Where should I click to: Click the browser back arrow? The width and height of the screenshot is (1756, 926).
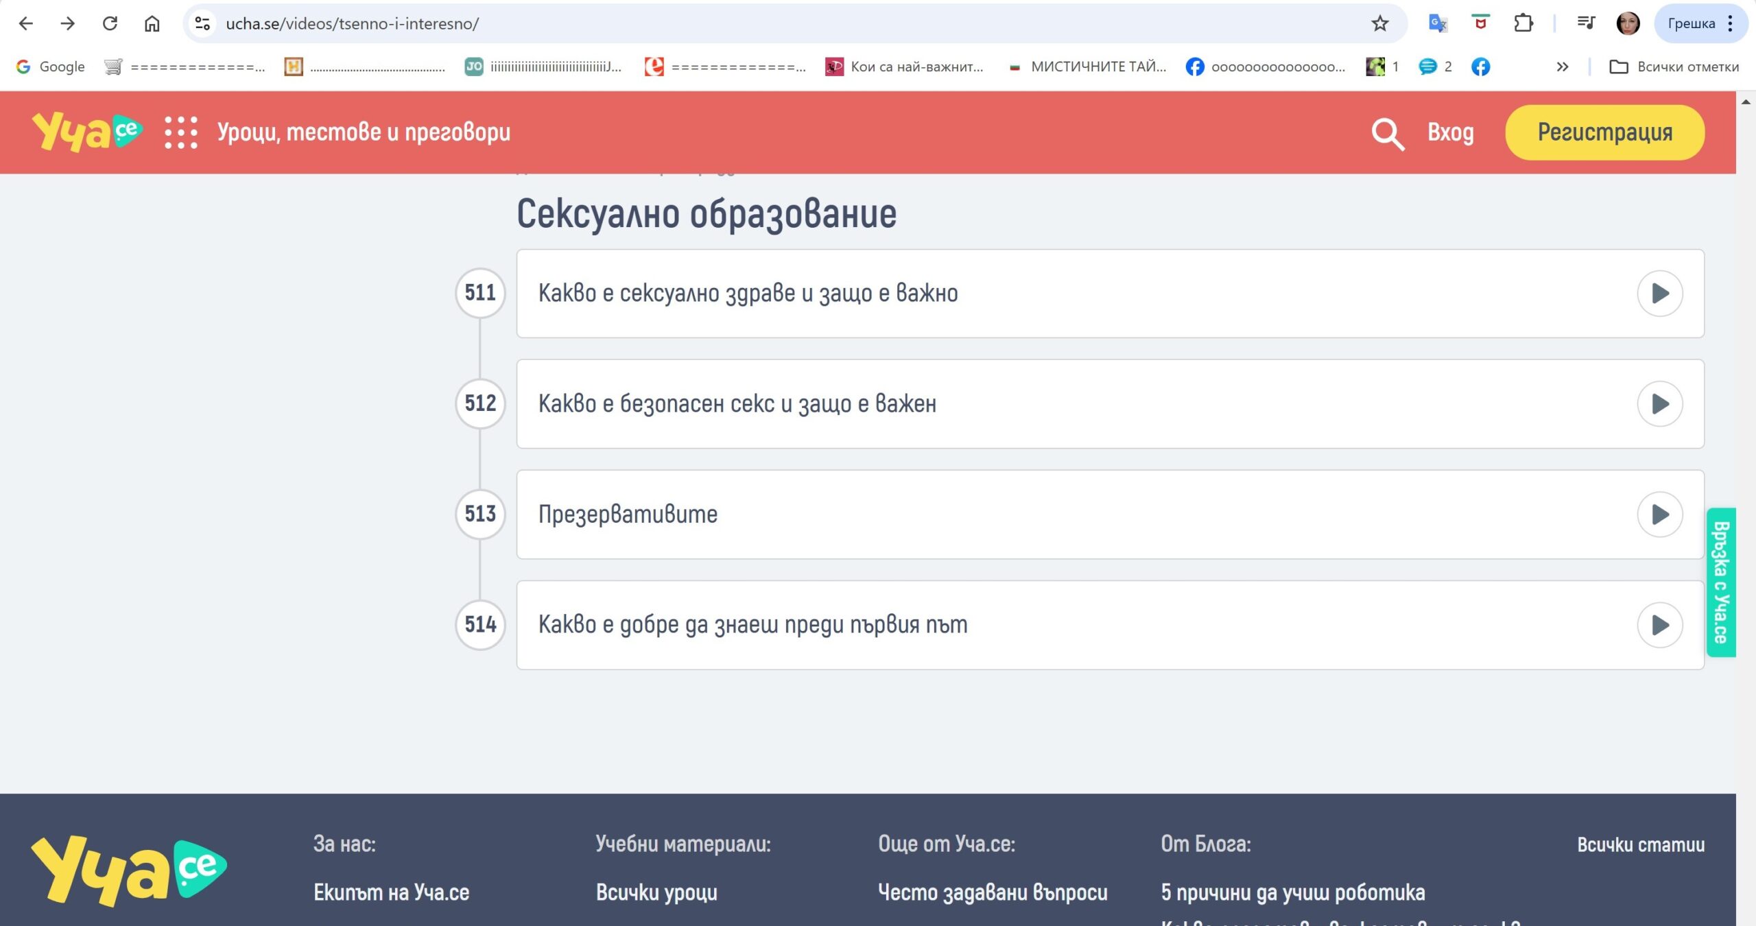25,23
